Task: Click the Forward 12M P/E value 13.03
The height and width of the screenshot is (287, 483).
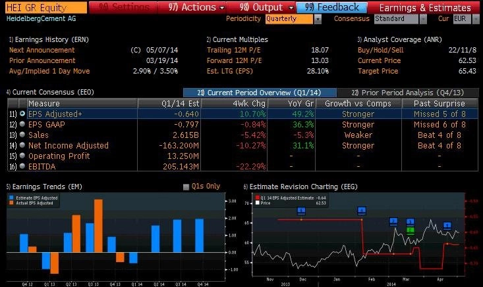Action: click(x=320, y=60)
